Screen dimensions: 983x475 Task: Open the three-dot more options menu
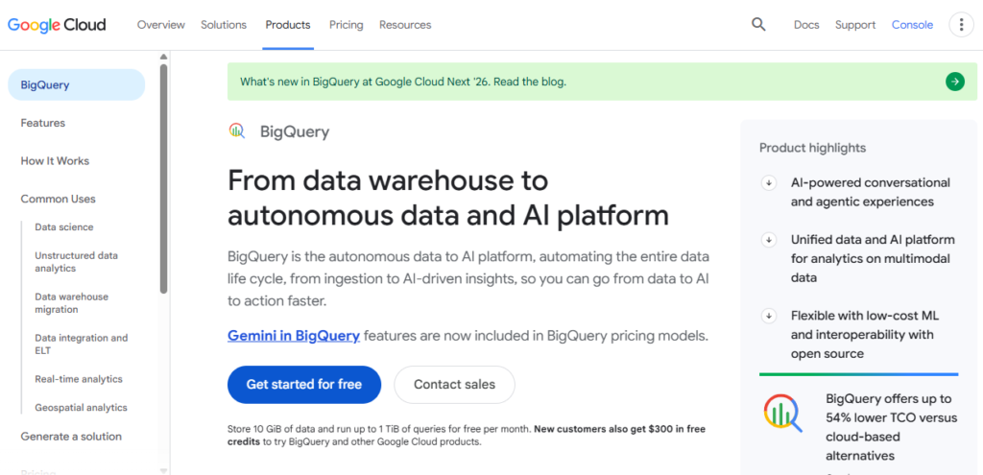(x=961, y=25)
